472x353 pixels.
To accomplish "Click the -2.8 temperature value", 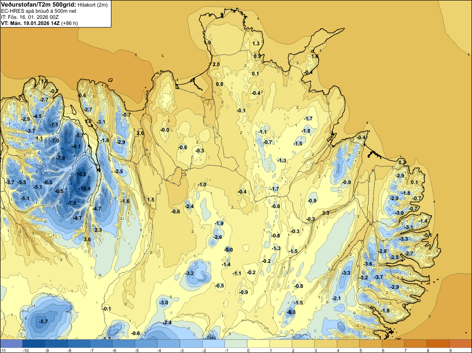I will 382,251.
